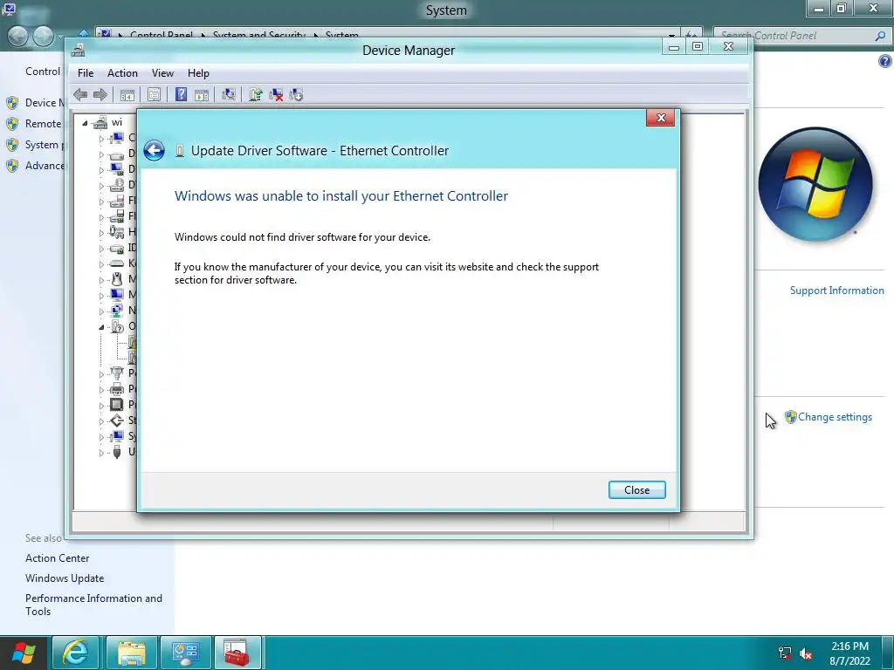Toggle the Show/Hide Console Tree toolbar icon
Screen dimensions: 894x670
[x=127, y=94]
